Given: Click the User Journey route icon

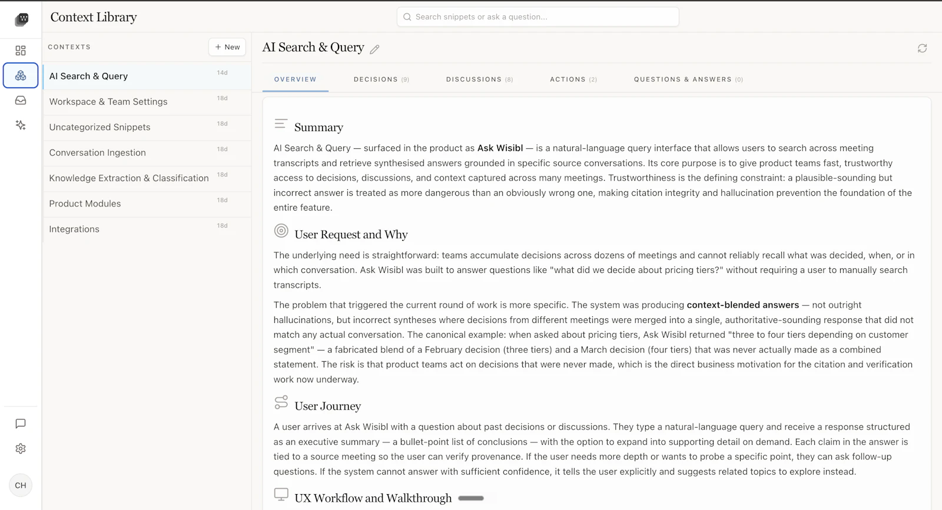Looking at the screenshot, I should click(281, 402).
